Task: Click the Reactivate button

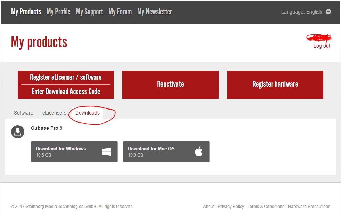Action: [170, 84]
